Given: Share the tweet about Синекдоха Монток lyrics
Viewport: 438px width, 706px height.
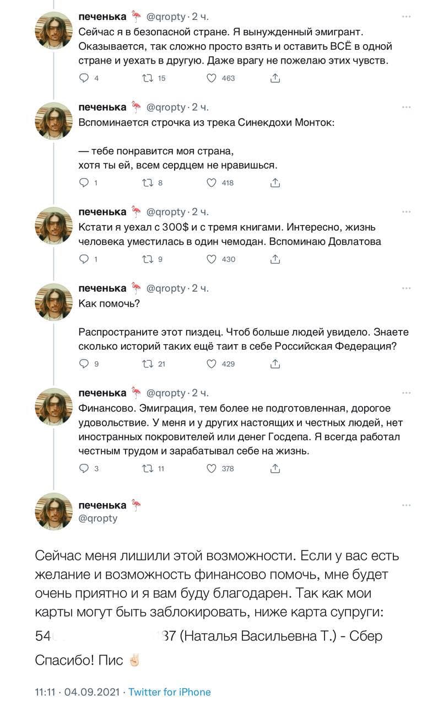Looking at the screenshot, I should tap(275, 183).
